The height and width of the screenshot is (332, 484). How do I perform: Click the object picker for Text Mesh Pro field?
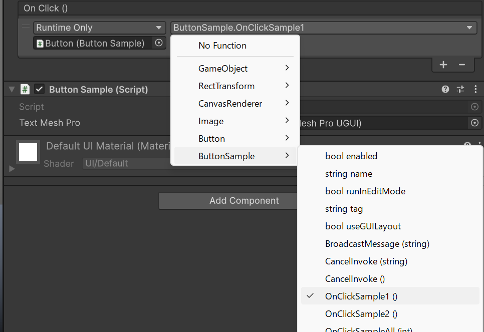click(x=475, y=123)
